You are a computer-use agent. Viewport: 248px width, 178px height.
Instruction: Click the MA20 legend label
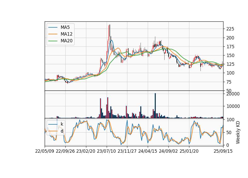pos(66,41)
